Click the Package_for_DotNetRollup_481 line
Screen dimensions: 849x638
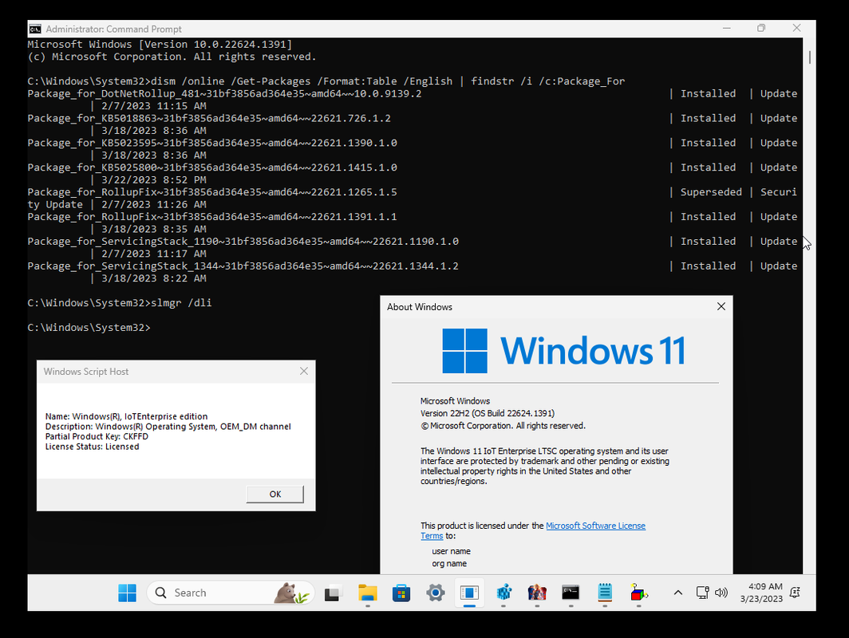click(x=225, y=93)
